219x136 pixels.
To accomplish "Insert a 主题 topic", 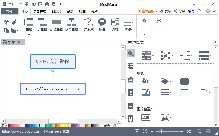I will click(x=29, y=24).
